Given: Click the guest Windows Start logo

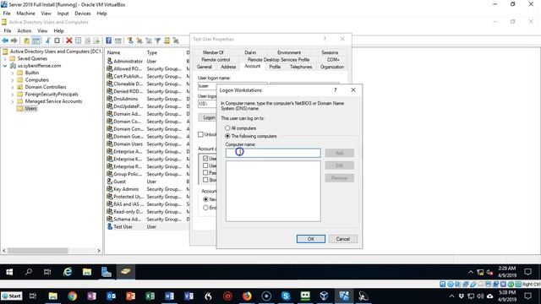Looking at the screenshot, I should [9, 272].
